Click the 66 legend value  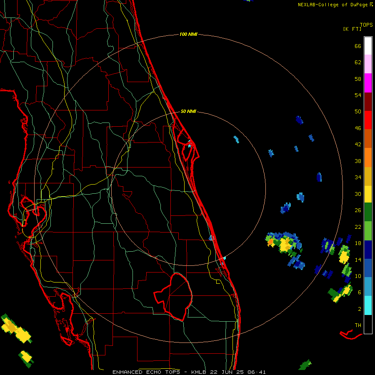click(x=358, y=46)
